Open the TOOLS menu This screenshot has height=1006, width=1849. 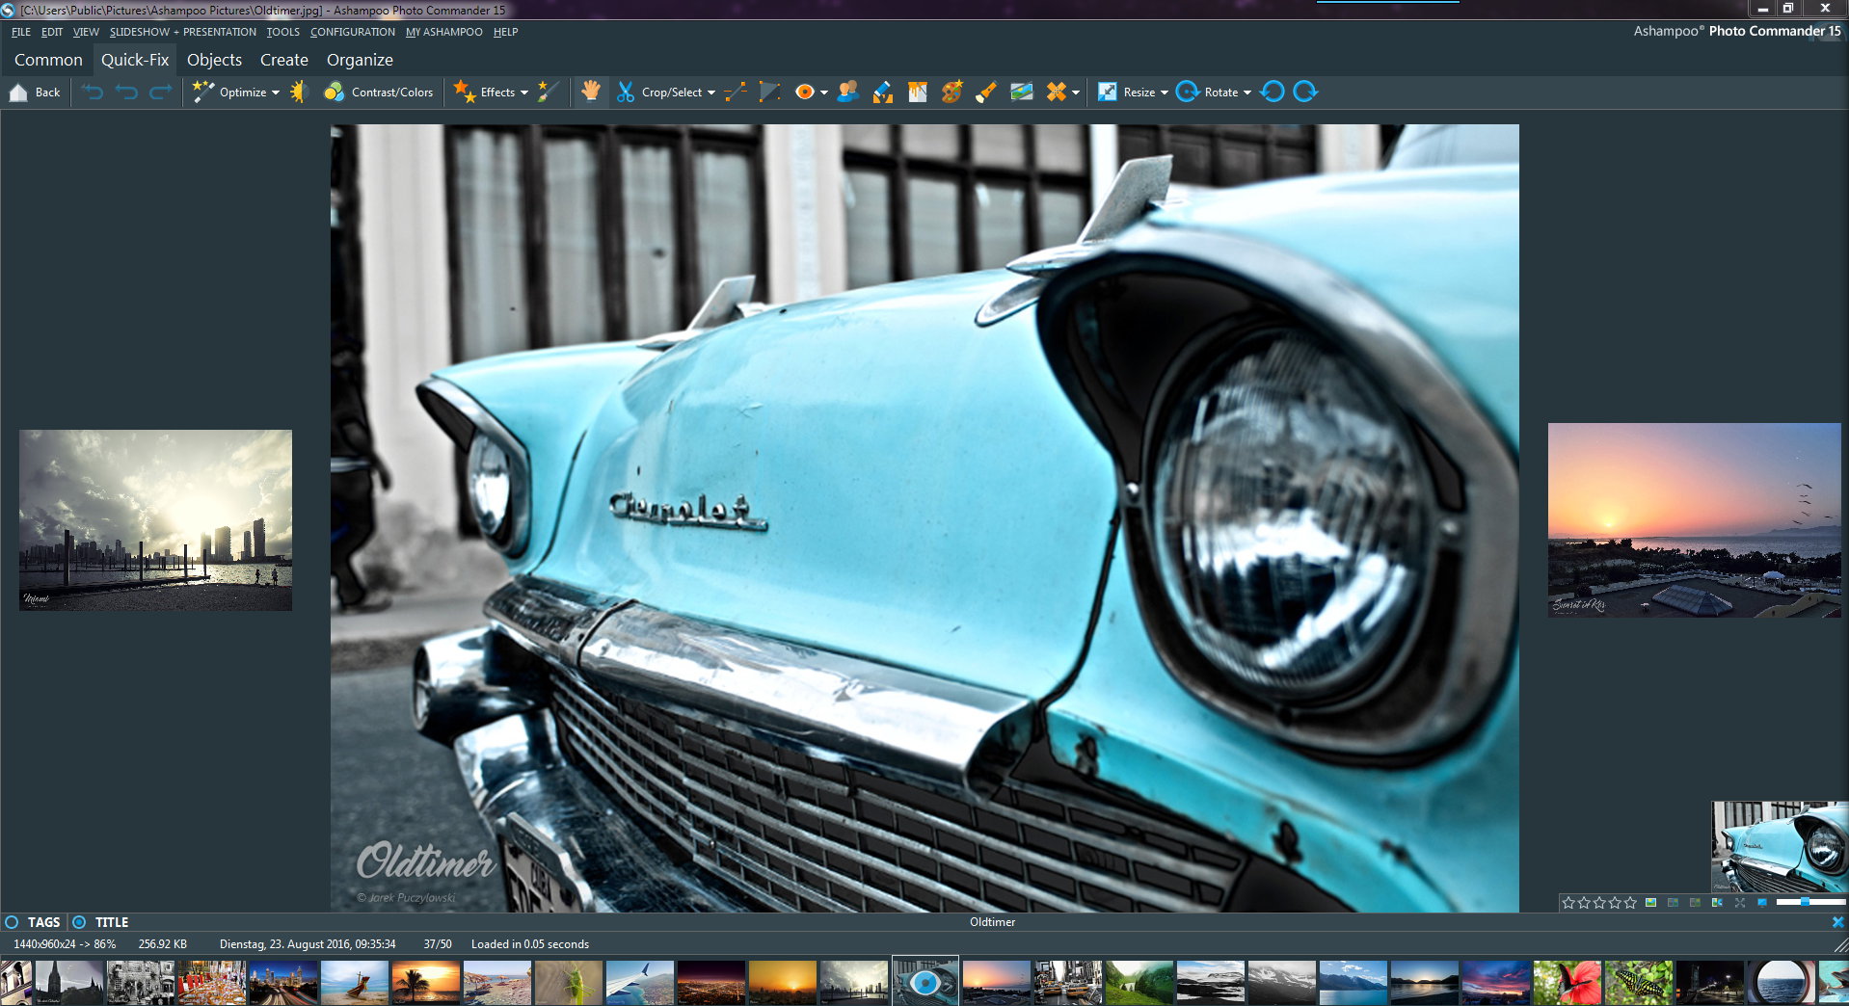point(282,32)
